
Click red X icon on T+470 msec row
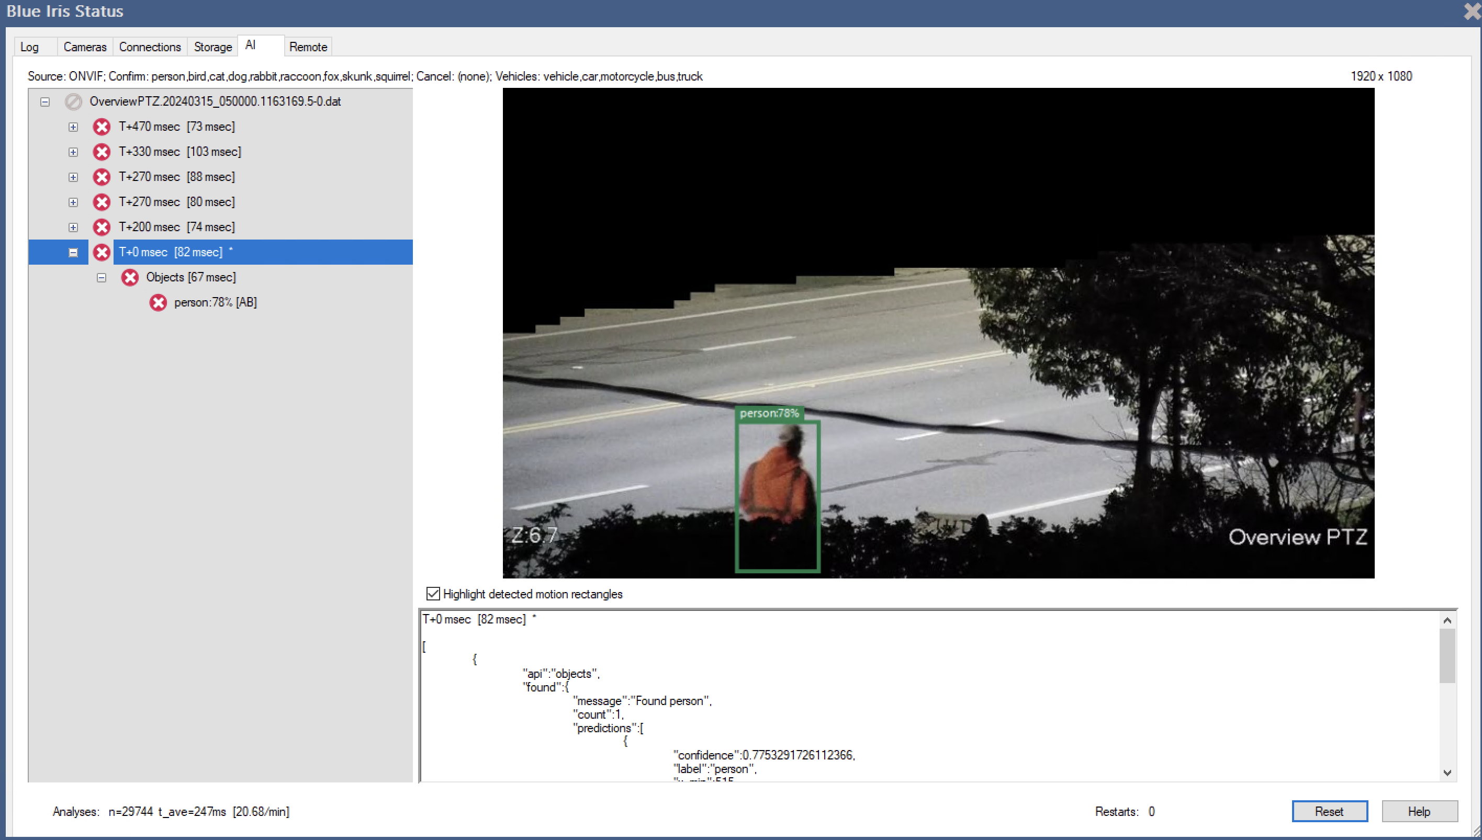[x=102, y=127]
